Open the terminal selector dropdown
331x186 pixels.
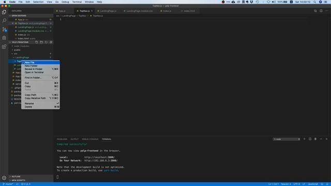pyautogui.click(x=287, y=139)
